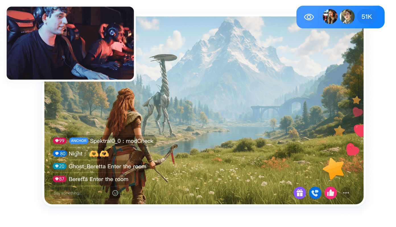Select the 'Night :' username text
396x227 pixels.
point(77,154)
